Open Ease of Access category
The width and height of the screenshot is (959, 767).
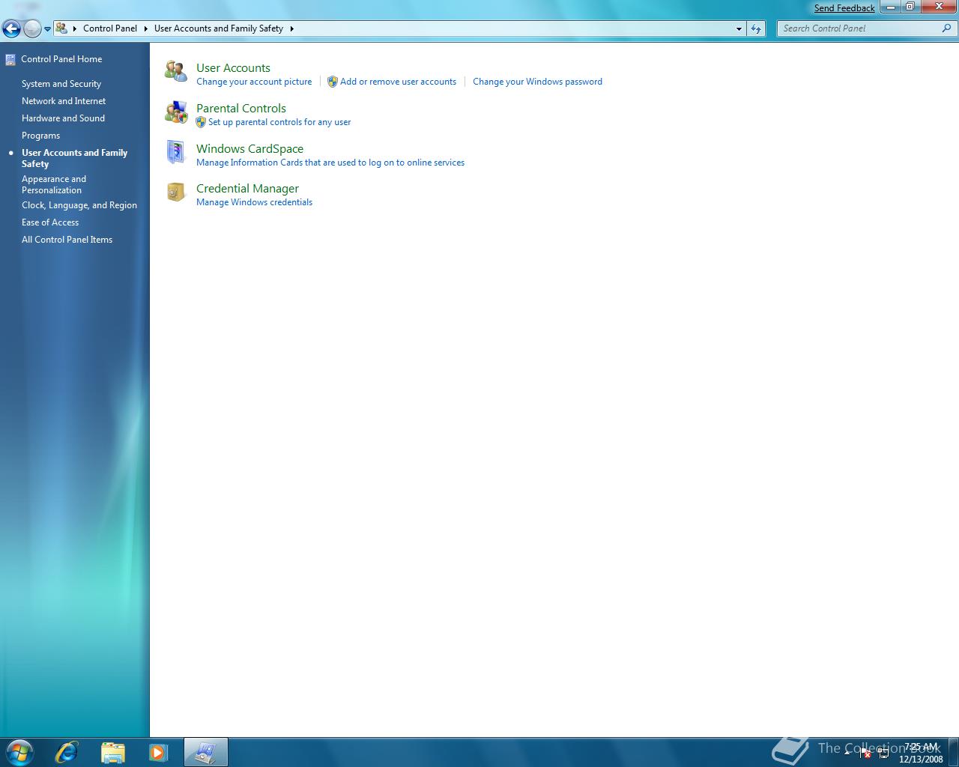[50, 222]
